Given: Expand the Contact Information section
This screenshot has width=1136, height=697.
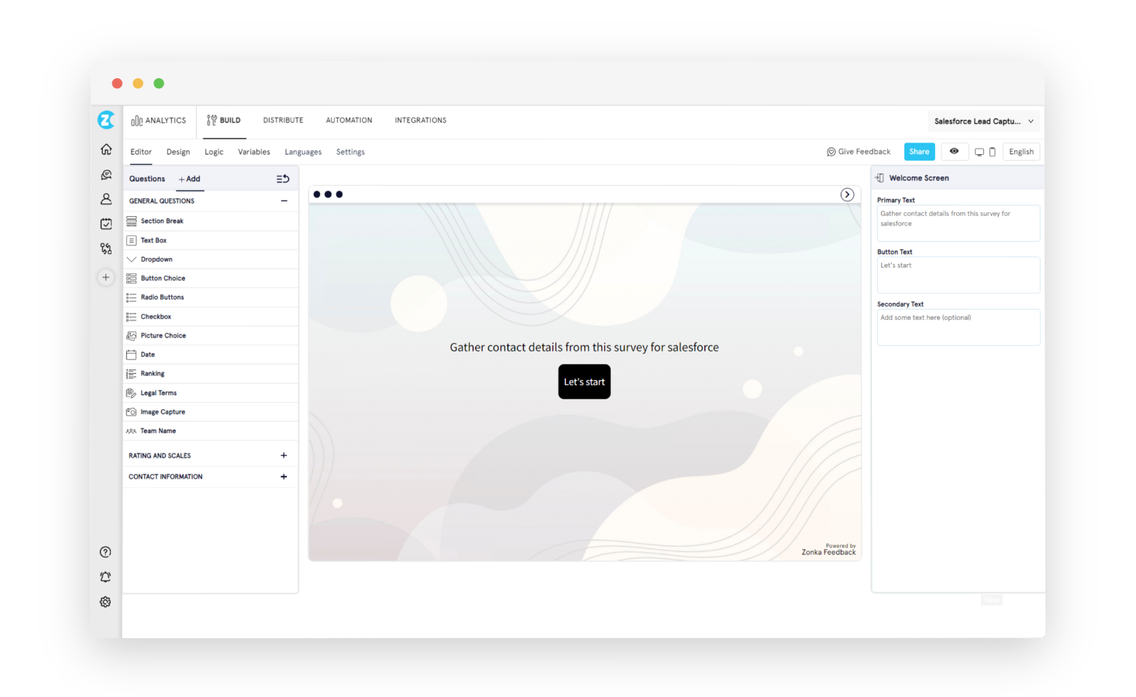Looking at the screenshot, I should pos(284,476).
